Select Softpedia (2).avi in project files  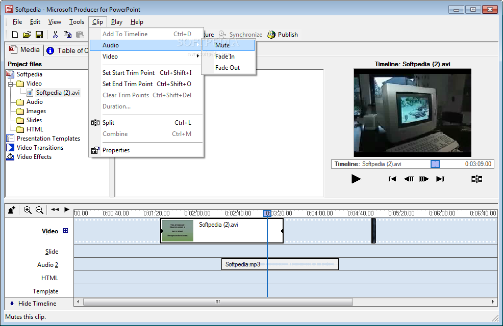coord(58,93)
